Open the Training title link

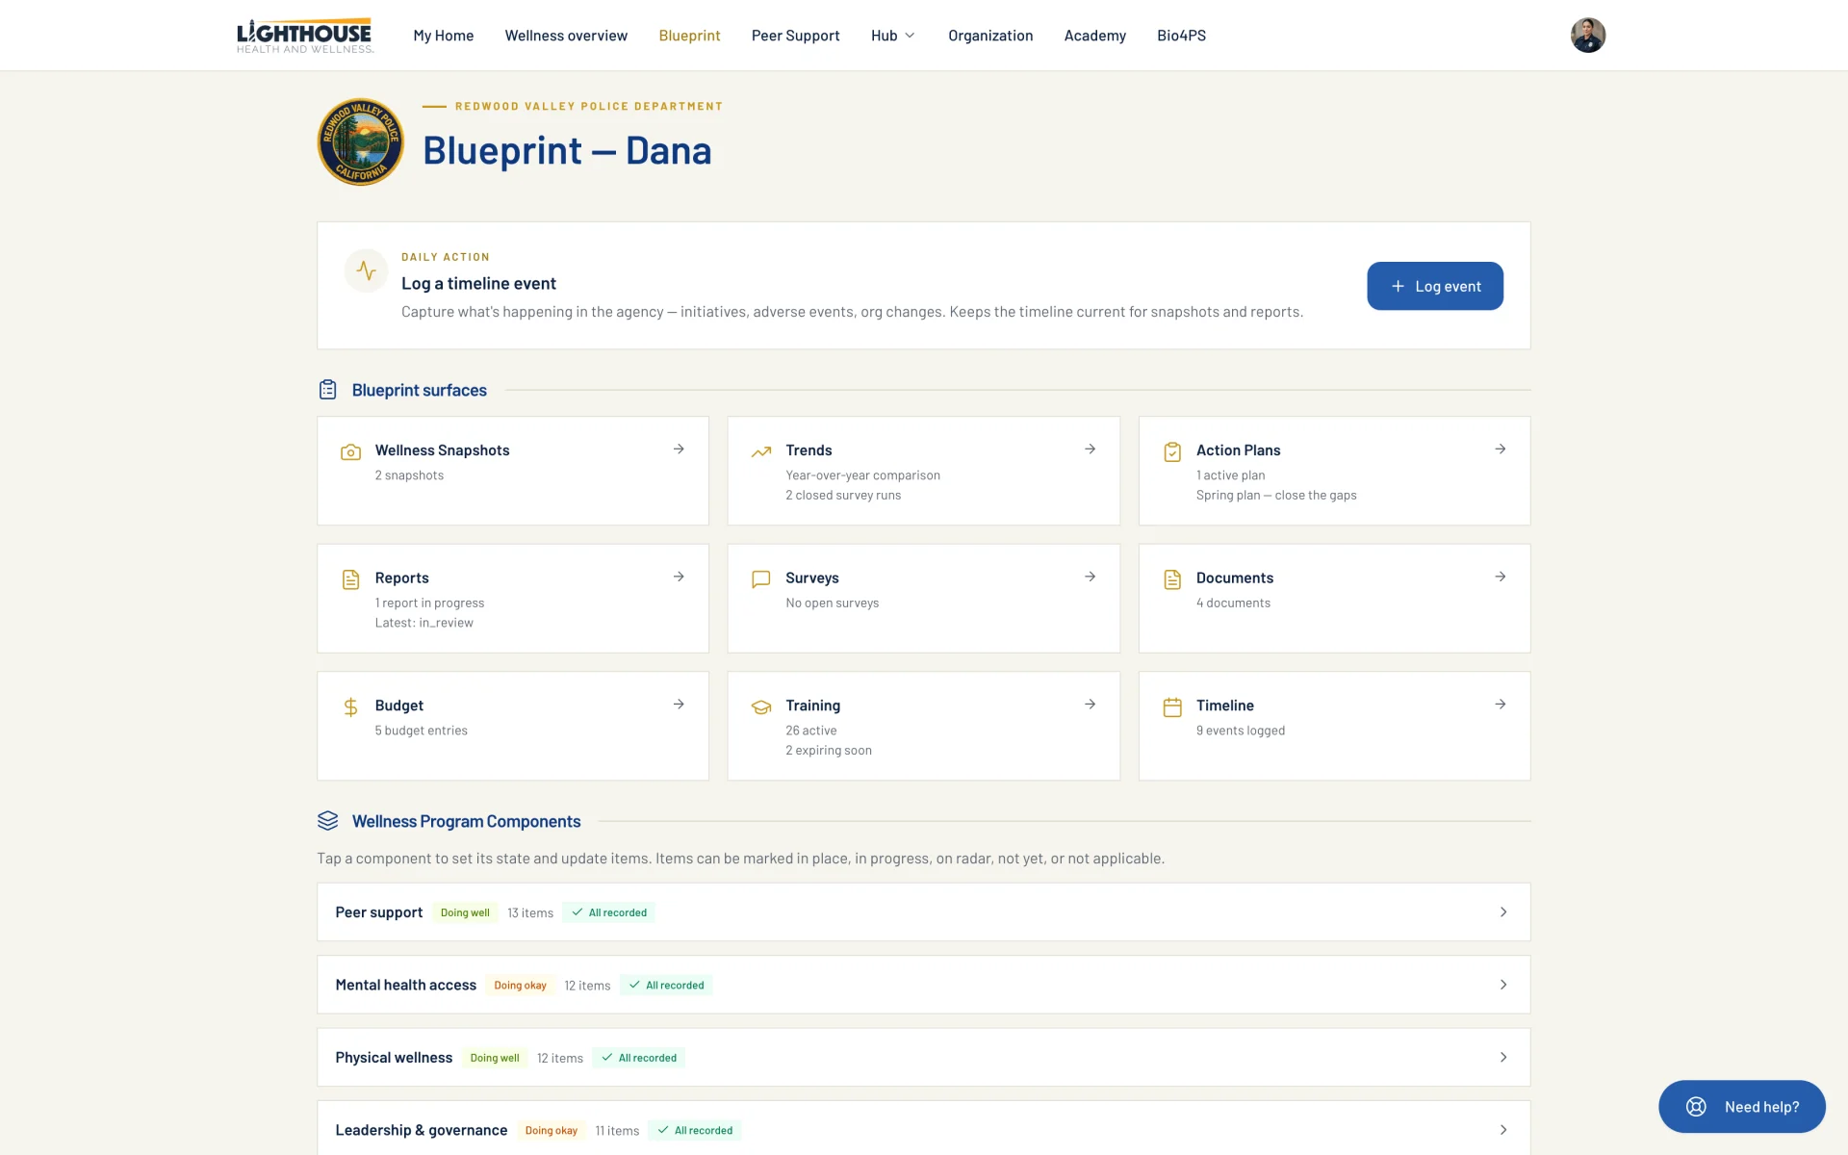(812, 706)
